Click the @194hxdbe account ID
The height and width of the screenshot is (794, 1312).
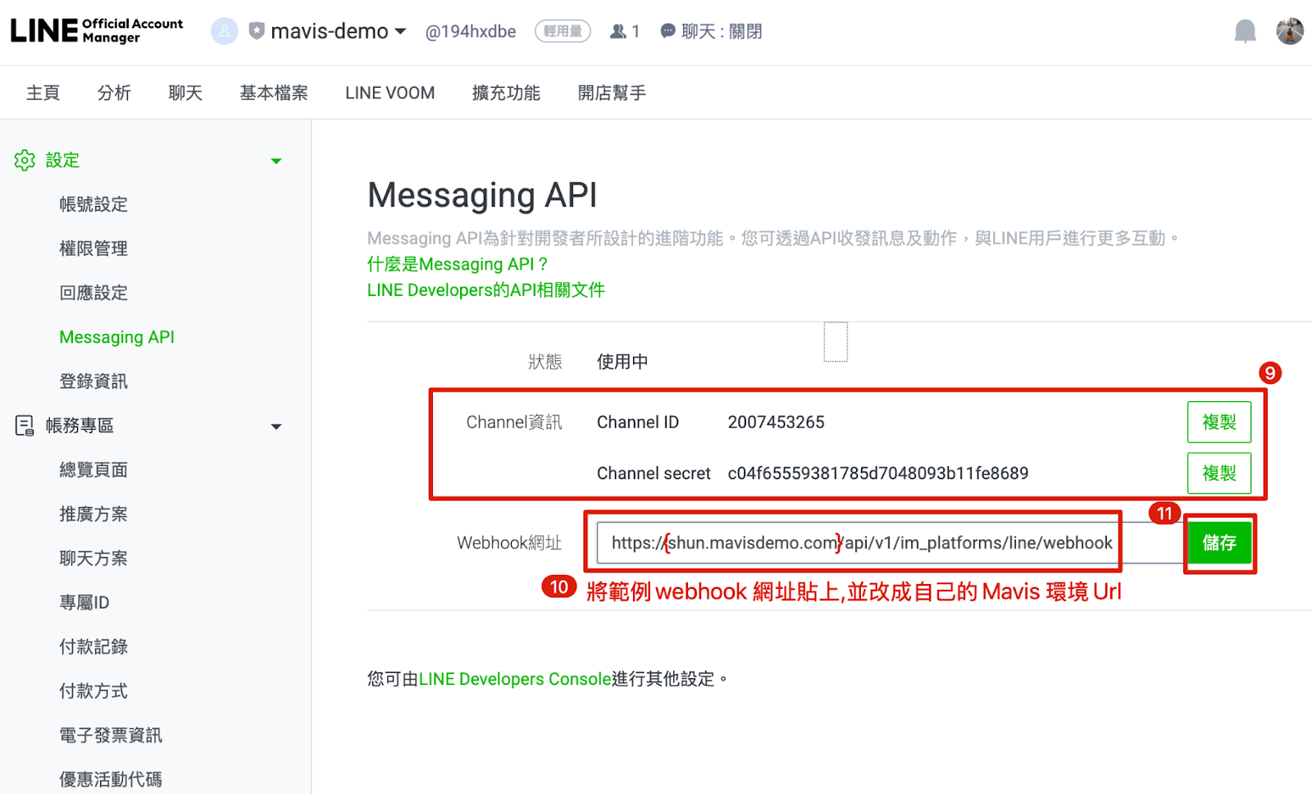(471, 31)
